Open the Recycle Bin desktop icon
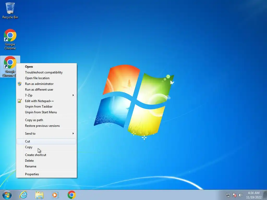Screen dimensions: 267x200 click(10, 10)
